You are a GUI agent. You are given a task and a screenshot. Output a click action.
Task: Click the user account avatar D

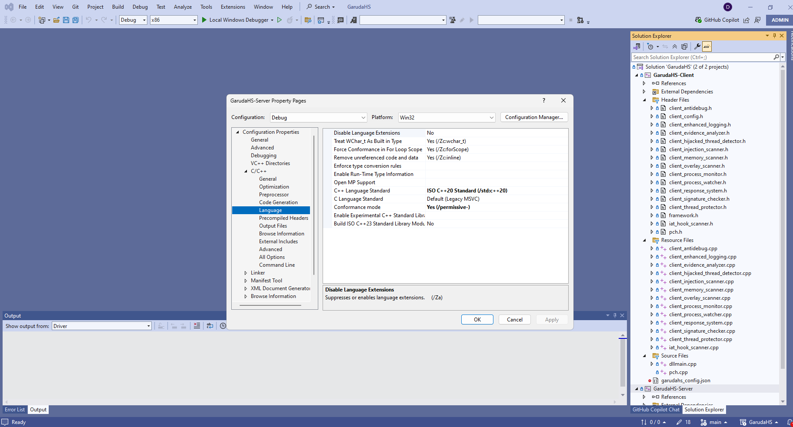[728, 7]
